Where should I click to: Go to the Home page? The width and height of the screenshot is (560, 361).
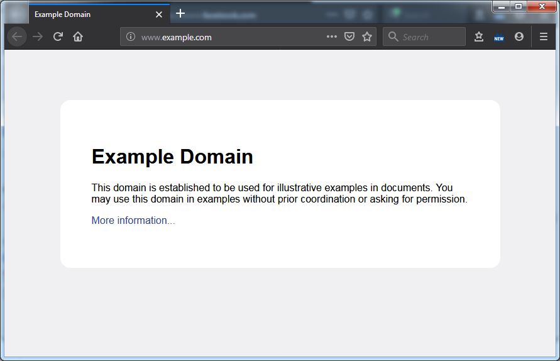78,37
